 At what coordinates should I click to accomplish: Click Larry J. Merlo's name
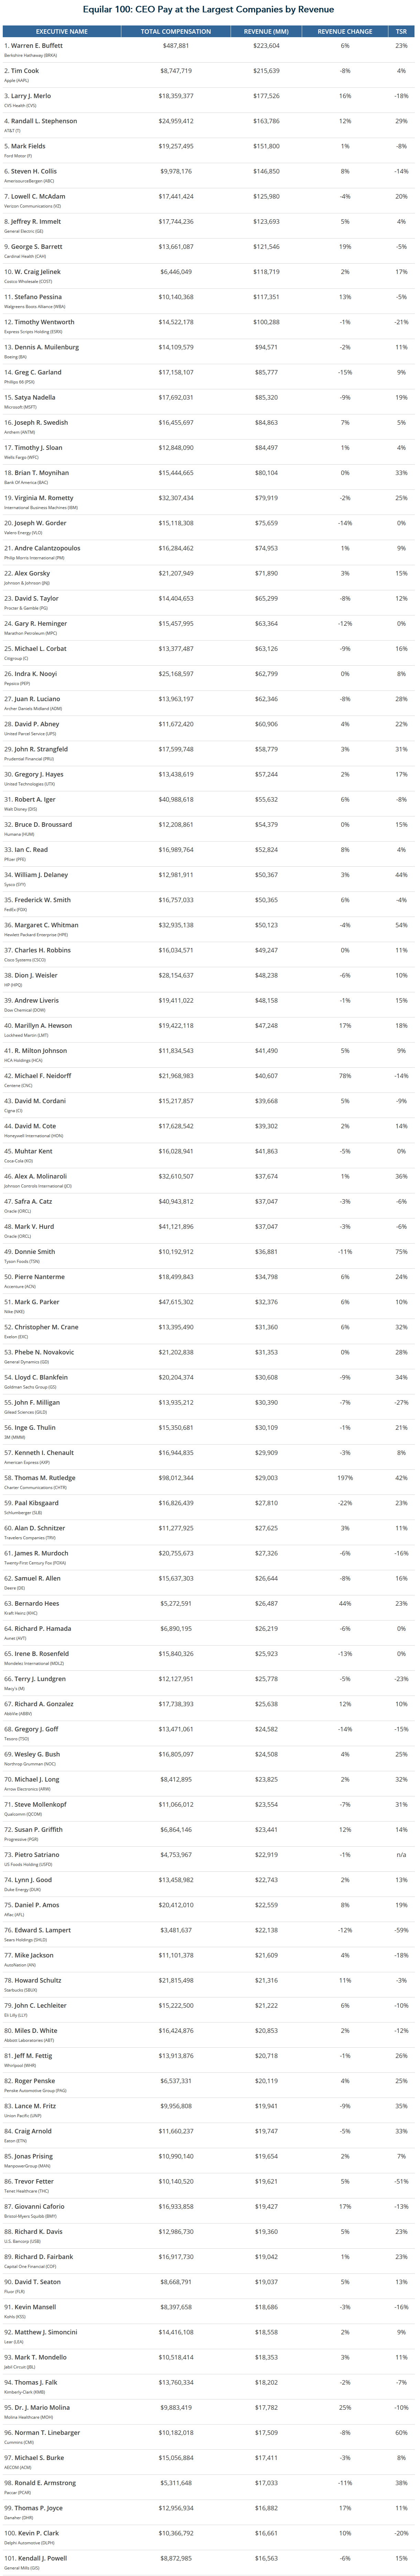click(x=32, y=96)
